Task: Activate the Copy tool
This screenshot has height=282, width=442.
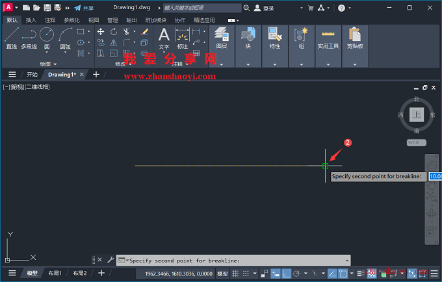Action: [x=101, y=42]
